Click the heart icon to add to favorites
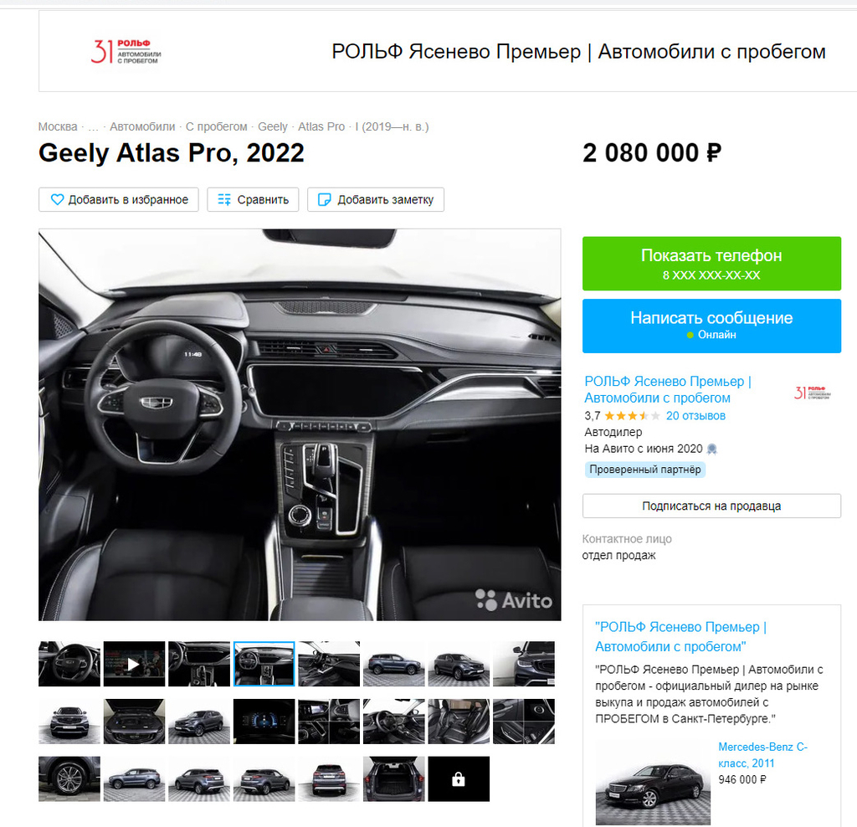The width and height of the screenshot is (857, 827). (57, 199)
